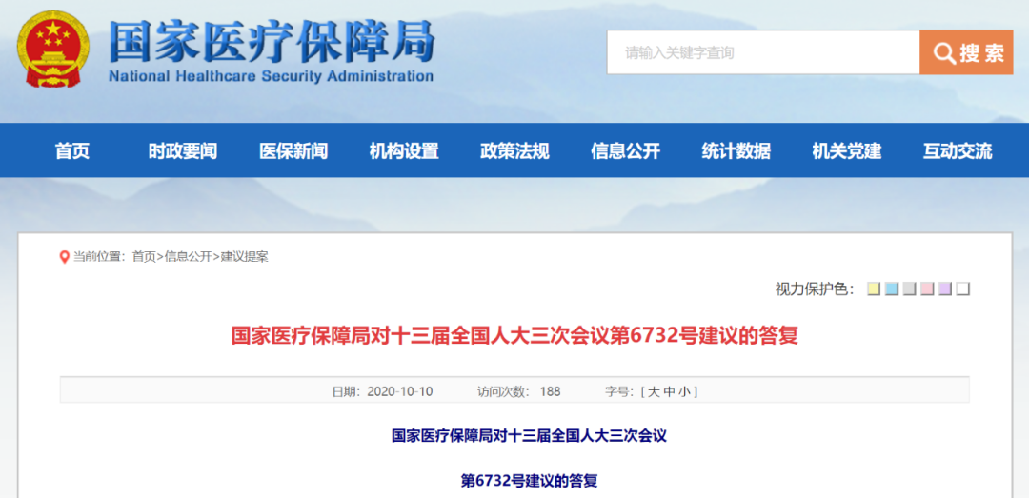Pick the white eye-protection color swatch
Image resolution: width=1029 pixels, height=498 pixels.
tap(963, 289)
